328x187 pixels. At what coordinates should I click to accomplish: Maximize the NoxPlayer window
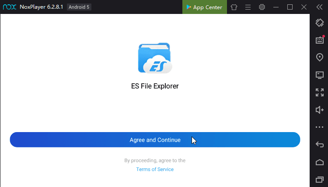point(290,7)
